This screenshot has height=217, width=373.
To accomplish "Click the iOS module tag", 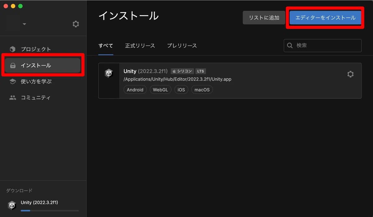I will tap(181, 90).
